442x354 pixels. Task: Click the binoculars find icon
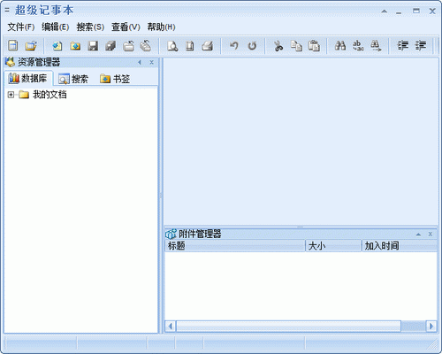(x=340, y=46)
